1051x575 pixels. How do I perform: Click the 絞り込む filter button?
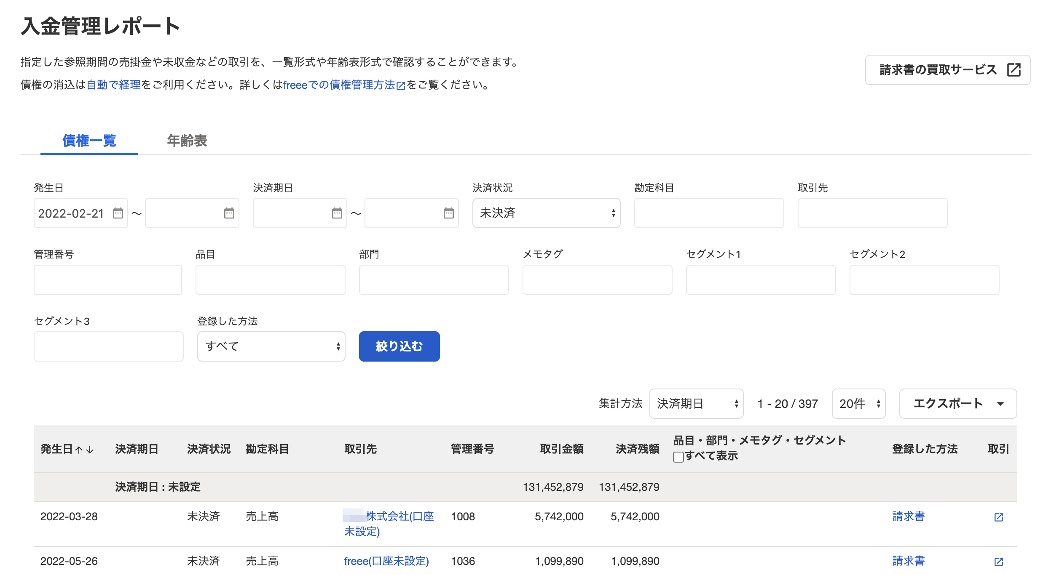(399, 346)
